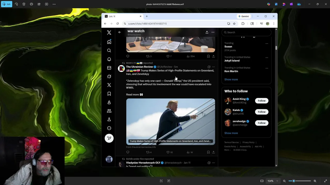
Task: Follow zerohedge
Action: [x=262, y=123]
